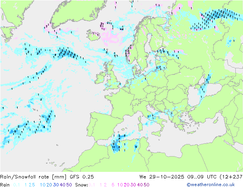Viewport: 243px width, 188px height.
Task: Click the "Rain/Snowfall rate [mm]" title text
Action: pos(33,177)
